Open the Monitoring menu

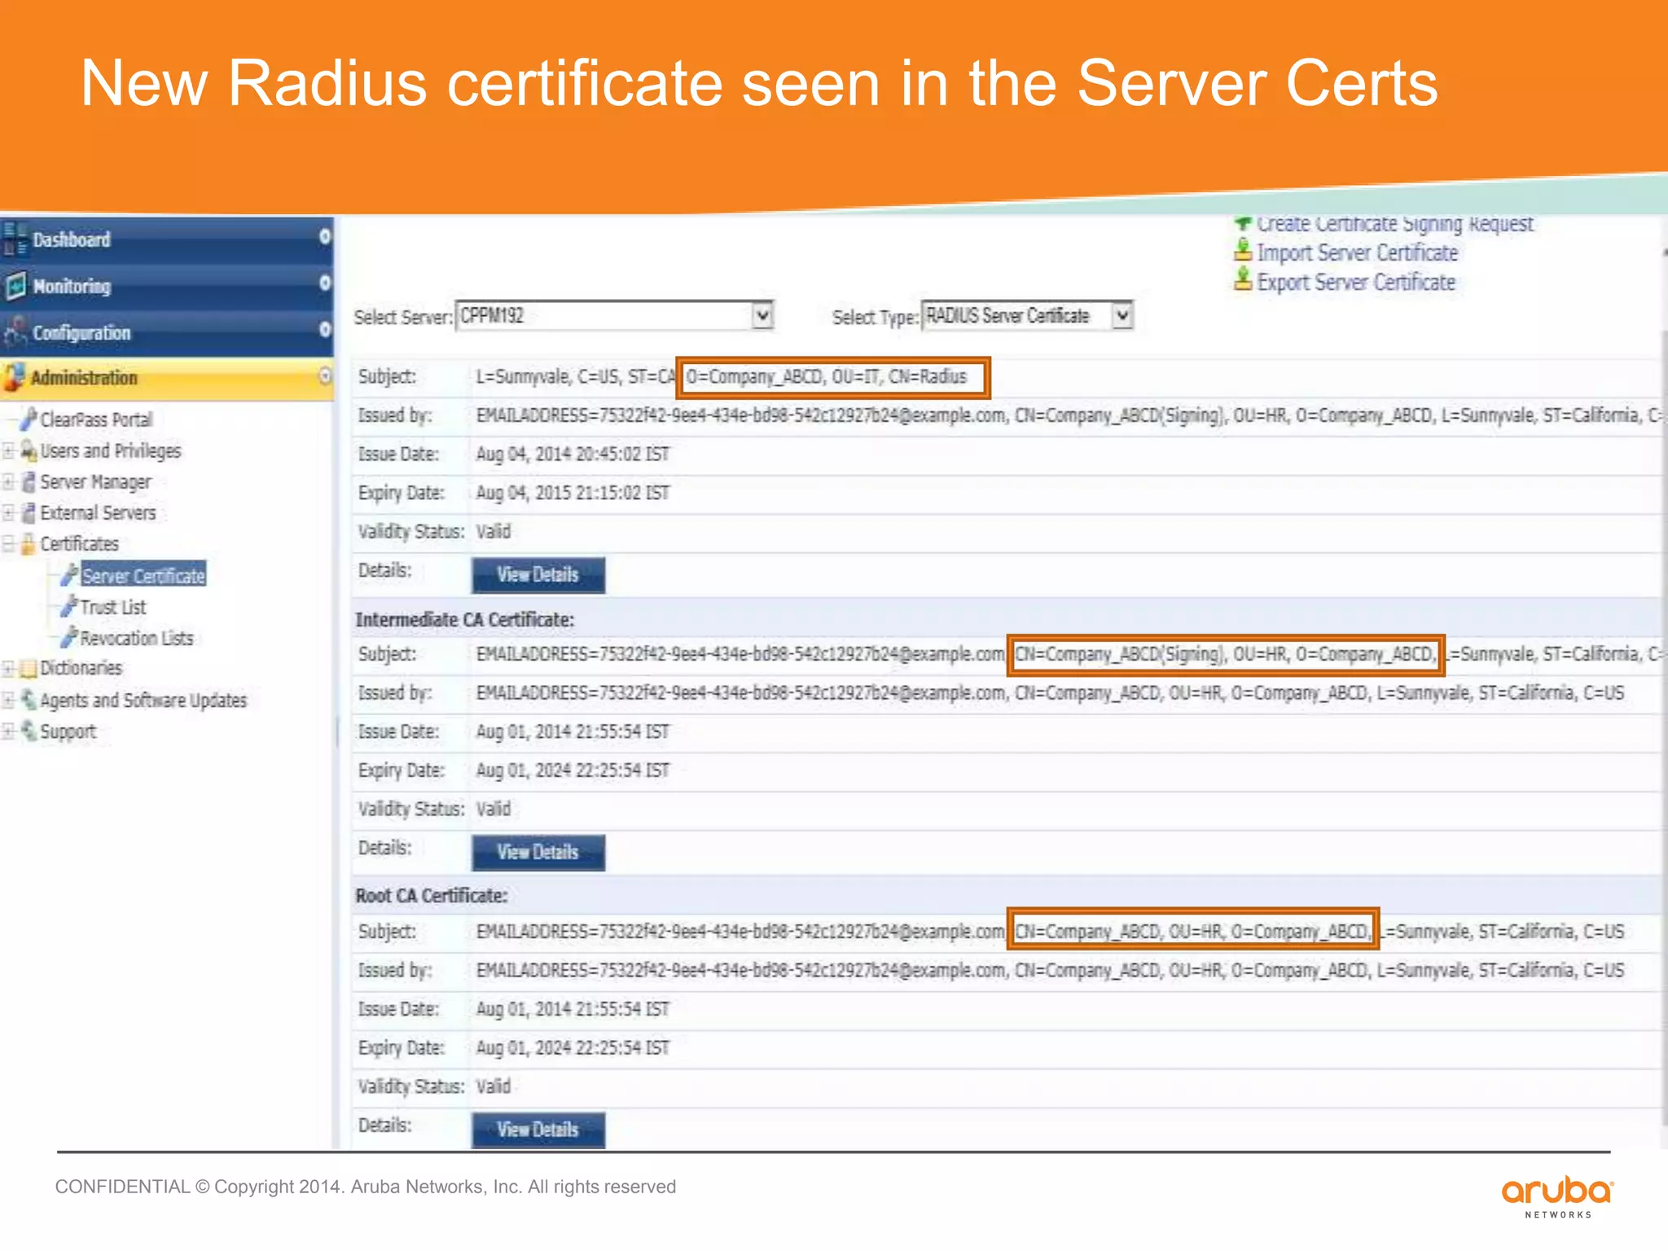tap(166, 286)
